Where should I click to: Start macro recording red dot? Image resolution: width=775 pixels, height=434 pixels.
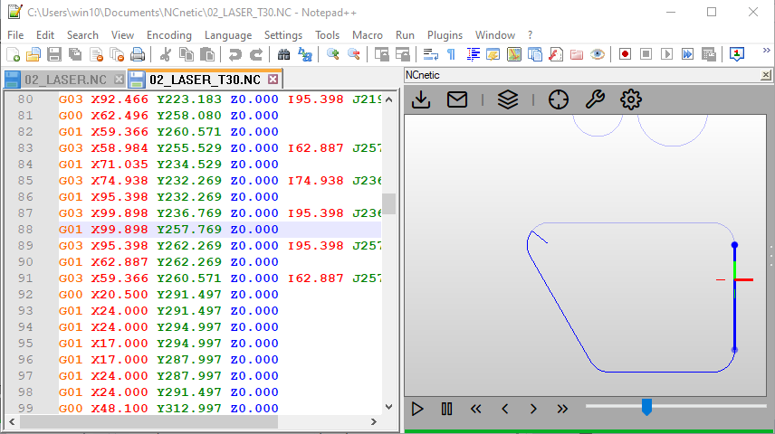(625, 54)
